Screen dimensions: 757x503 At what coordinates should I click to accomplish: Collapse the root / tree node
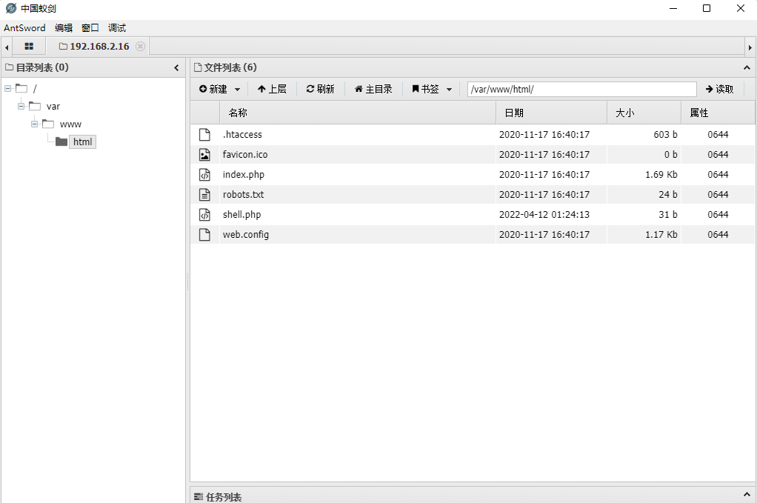click(x=7, y=88)
